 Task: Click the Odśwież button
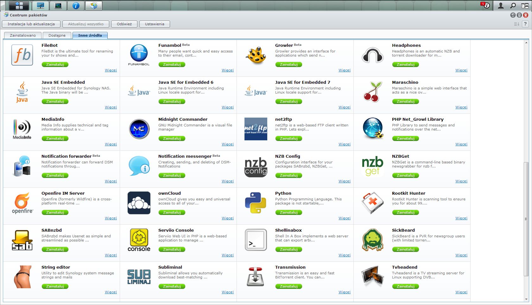[124, 24]
